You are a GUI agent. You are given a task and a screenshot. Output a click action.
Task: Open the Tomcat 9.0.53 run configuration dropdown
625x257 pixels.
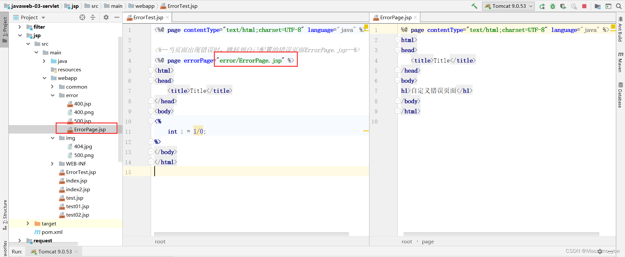[508, 6]
